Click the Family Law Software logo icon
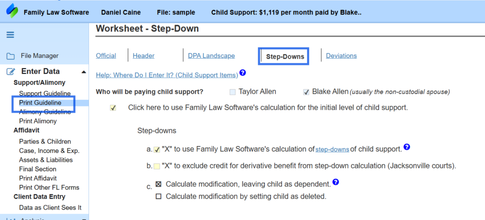Image resolution: width=485 pixels, height=220 pixels. pos(12,12)
